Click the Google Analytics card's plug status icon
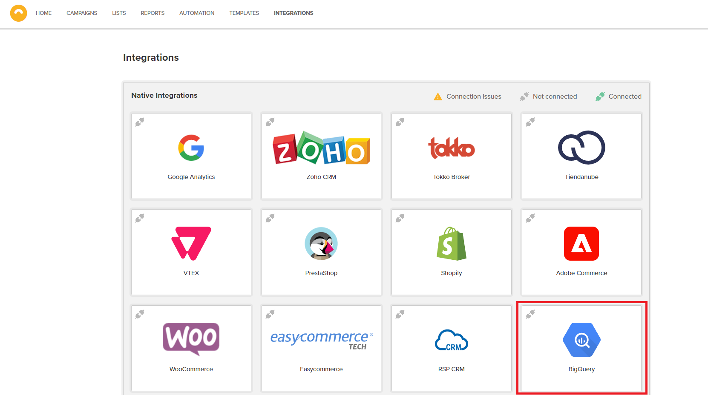The image size is (708, 395). 140,122
